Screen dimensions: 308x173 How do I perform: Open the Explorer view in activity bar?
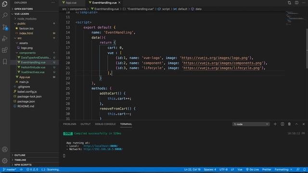[5, 4]
